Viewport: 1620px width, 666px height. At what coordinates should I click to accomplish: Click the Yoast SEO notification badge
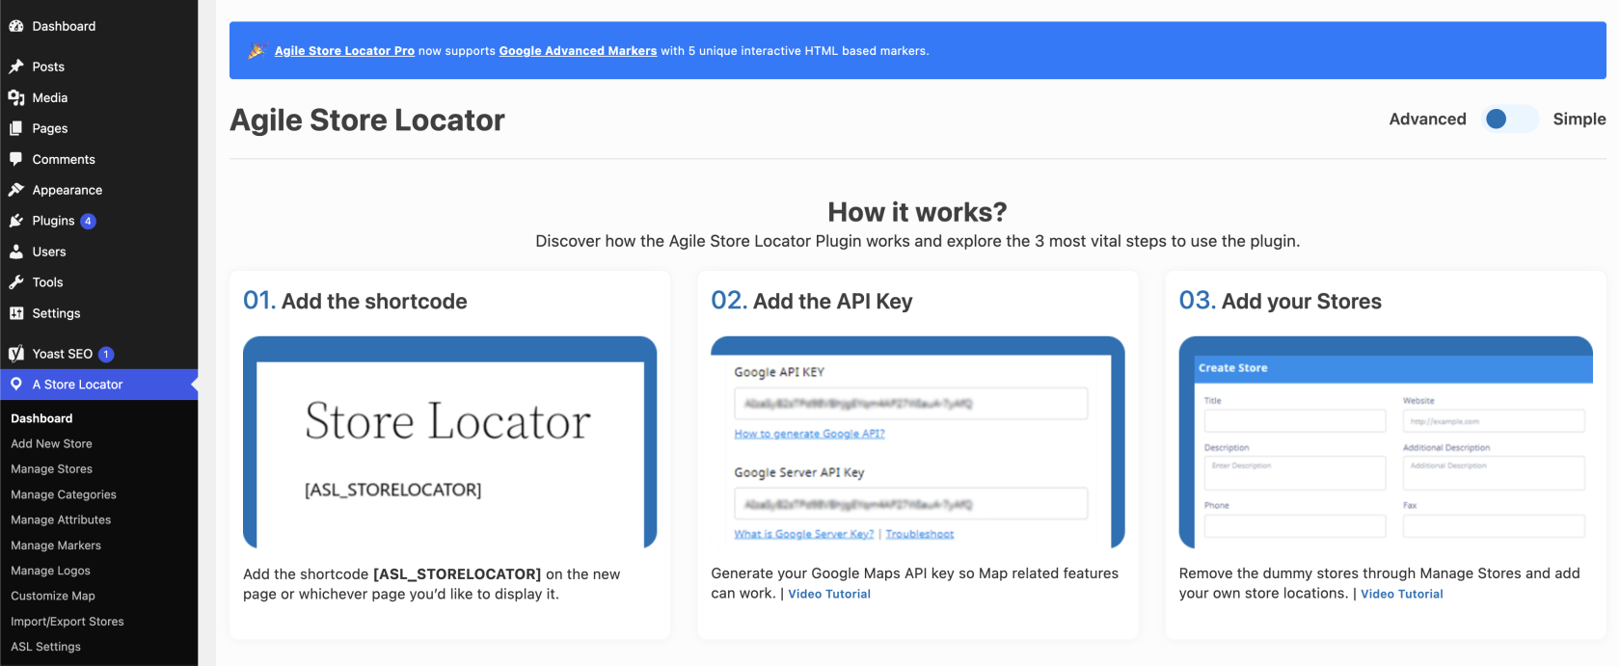point(106,354)
